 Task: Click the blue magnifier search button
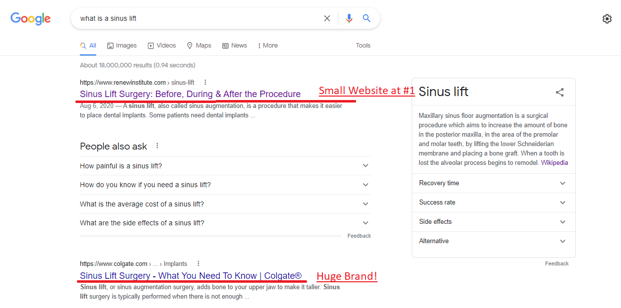(x=367, y=18)
